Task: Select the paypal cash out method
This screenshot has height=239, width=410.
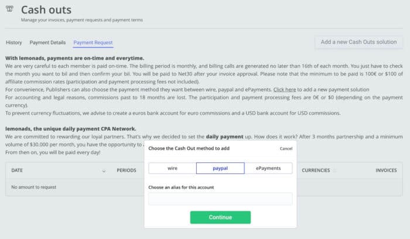Action: [x=220, y=168]
